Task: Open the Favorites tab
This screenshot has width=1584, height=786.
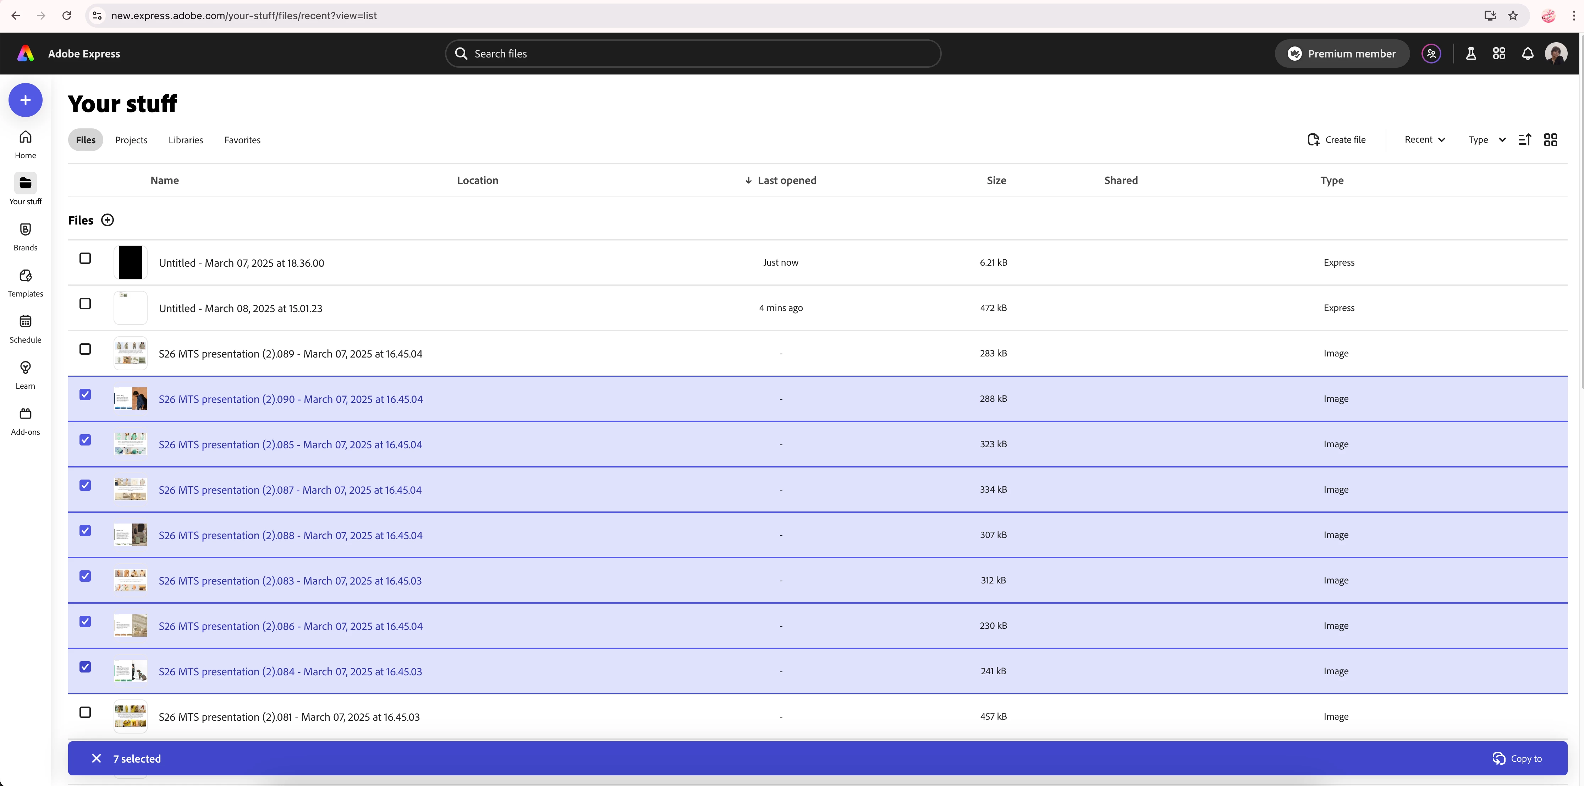Action: 242,140
